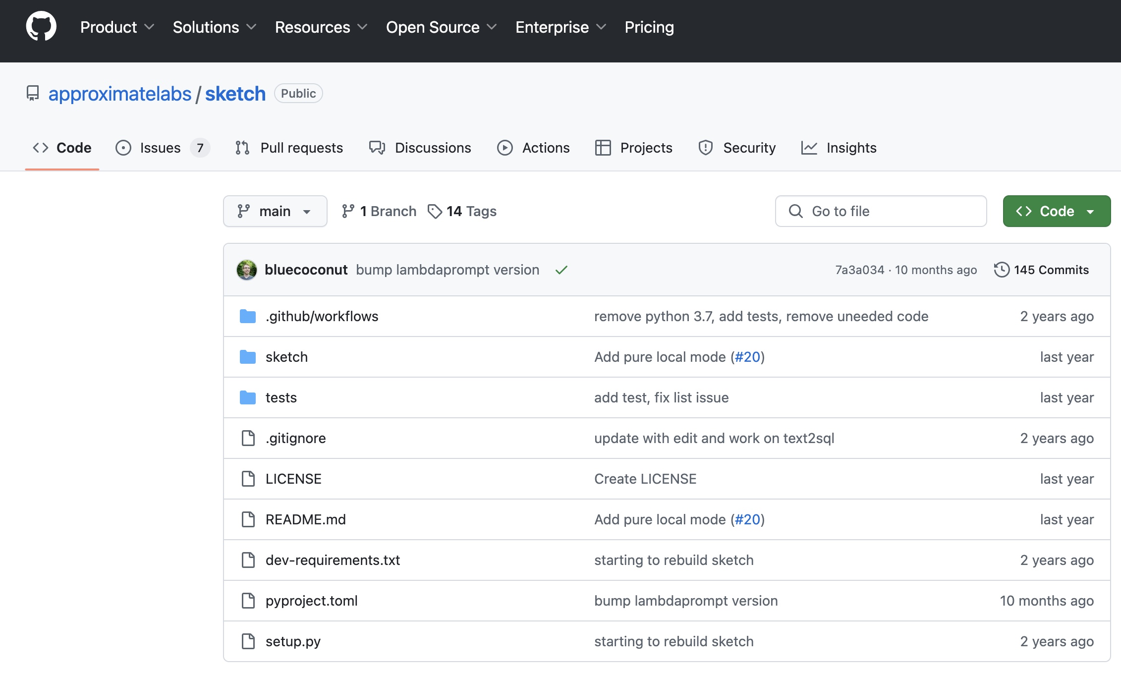The image size is (1121, 674).
Task: Expand the Open Source menu
Action: (x=441, y=27)
